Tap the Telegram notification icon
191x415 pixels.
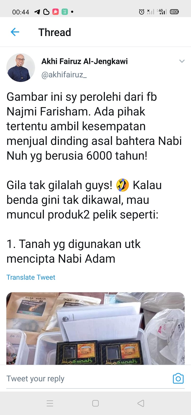[37, 12]
